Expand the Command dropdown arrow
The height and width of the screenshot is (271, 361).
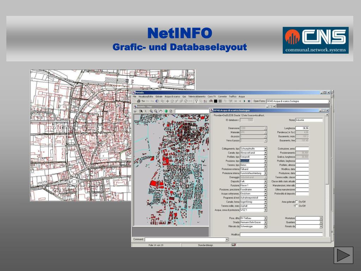point(227,240)
